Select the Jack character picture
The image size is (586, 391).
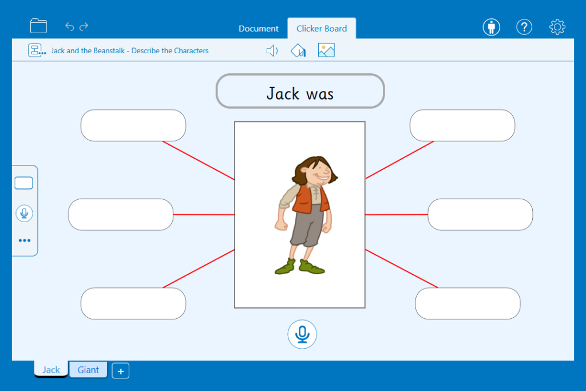(x=300, y=215)
